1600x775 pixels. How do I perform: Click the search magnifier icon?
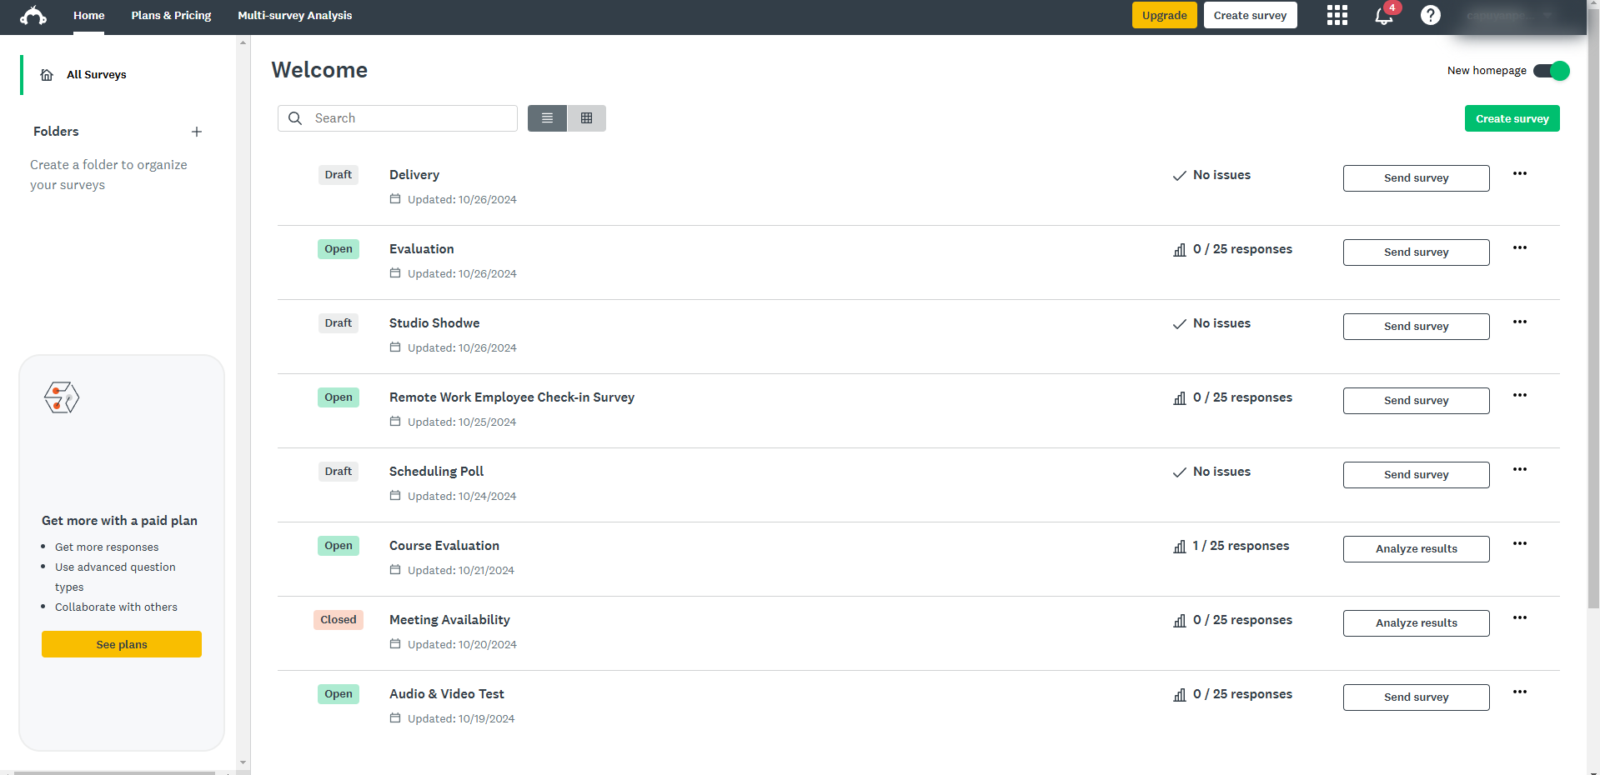[x=295, y=118]
